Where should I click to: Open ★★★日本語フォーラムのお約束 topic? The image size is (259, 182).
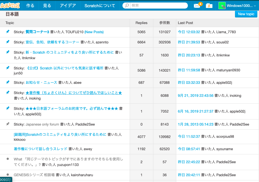(x=72, y=109)
